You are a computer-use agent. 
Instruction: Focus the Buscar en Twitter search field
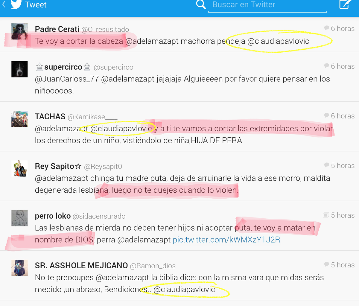(267, 5)
